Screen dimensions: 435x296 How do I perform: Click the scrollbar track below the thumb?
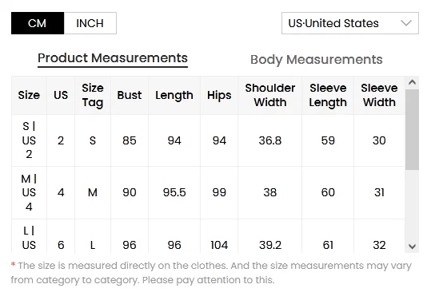[413, 205]
